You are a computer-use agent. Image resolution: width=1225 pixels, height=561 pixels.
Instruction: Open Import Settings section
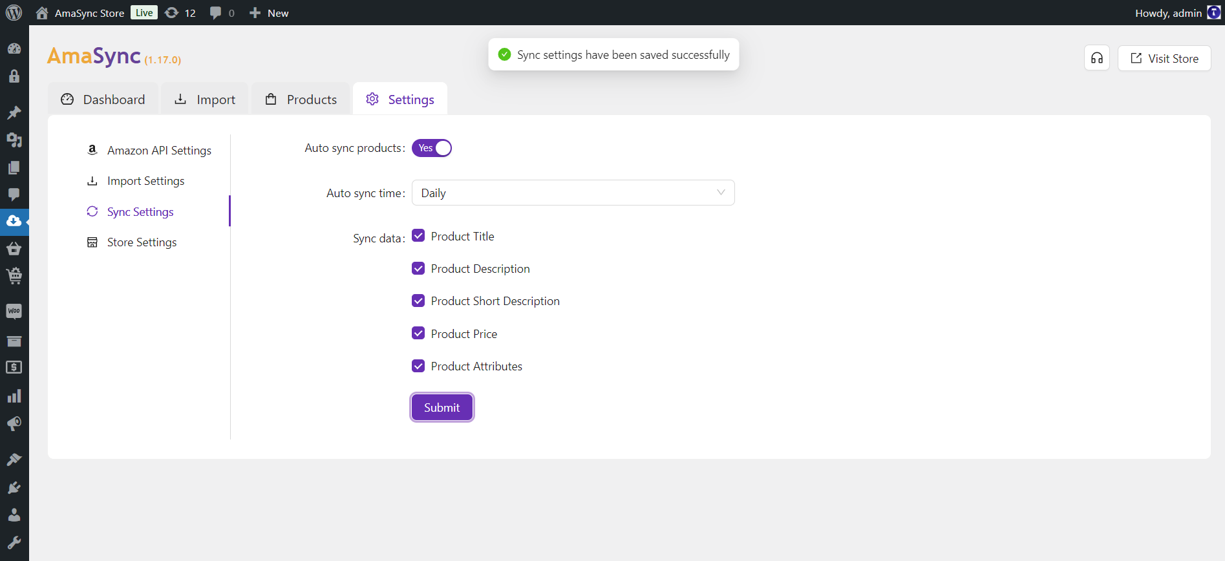136,181
